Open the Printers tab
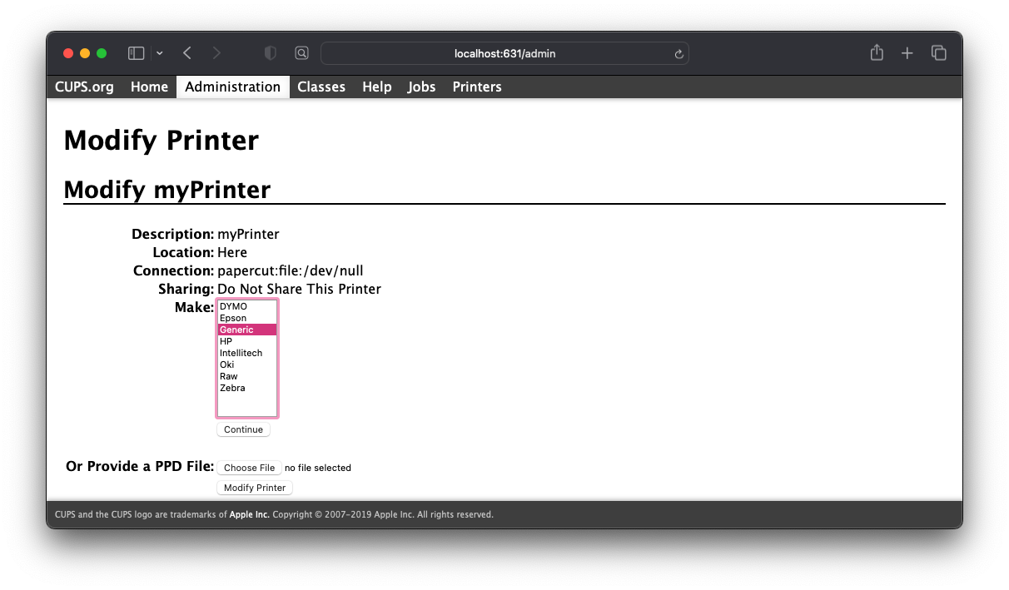 pyautogui.click(x=477, y=87)
